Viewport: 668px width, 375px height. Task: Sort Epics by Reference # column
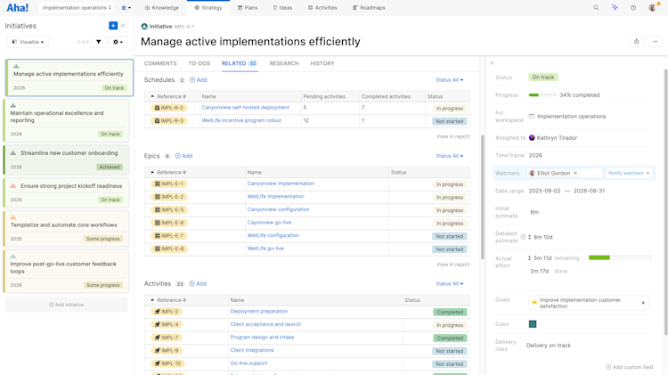click(x=195, y=173)
